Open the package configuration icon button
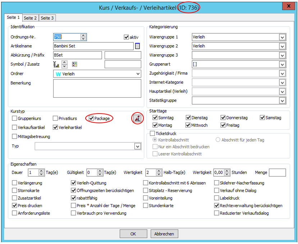 137,118
